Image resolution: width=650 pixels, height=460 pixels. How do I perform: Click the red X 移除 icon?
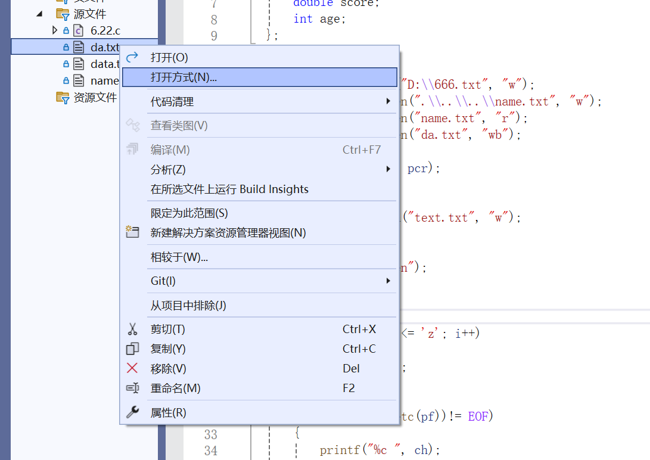click(132, 368)
